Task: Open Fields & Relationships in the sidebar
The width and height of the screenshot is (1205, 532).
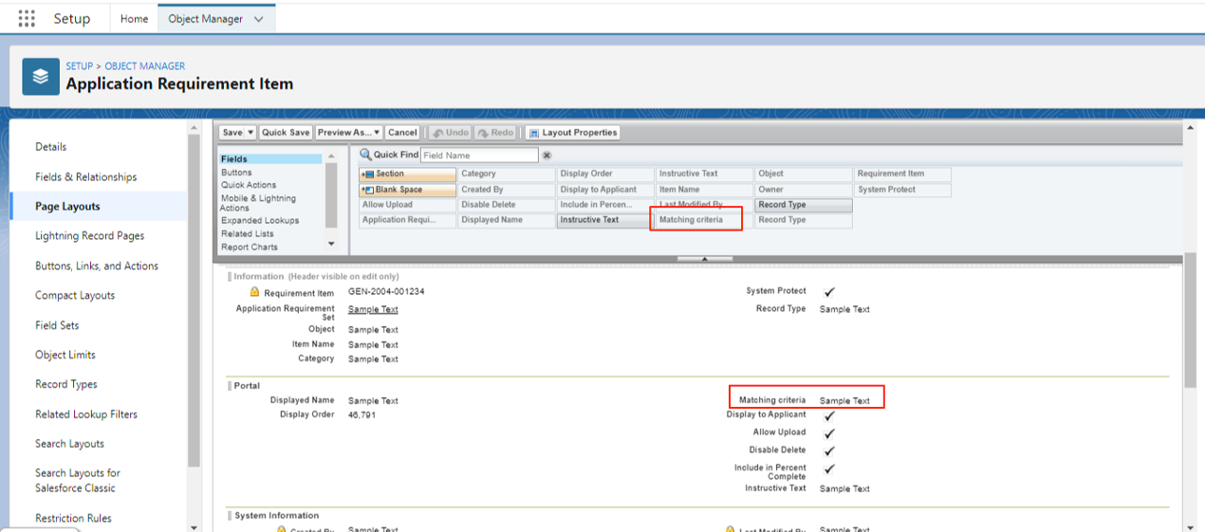Action: pyautogui.click(x=85, y=176)
